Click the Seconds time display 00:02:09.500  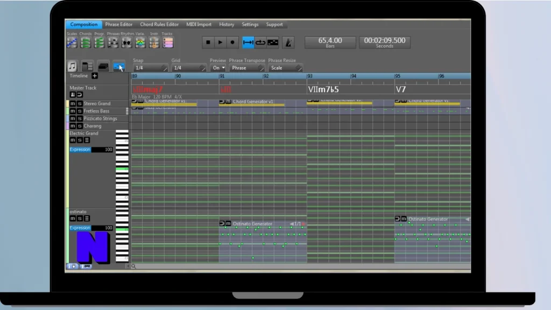point(384,42)
